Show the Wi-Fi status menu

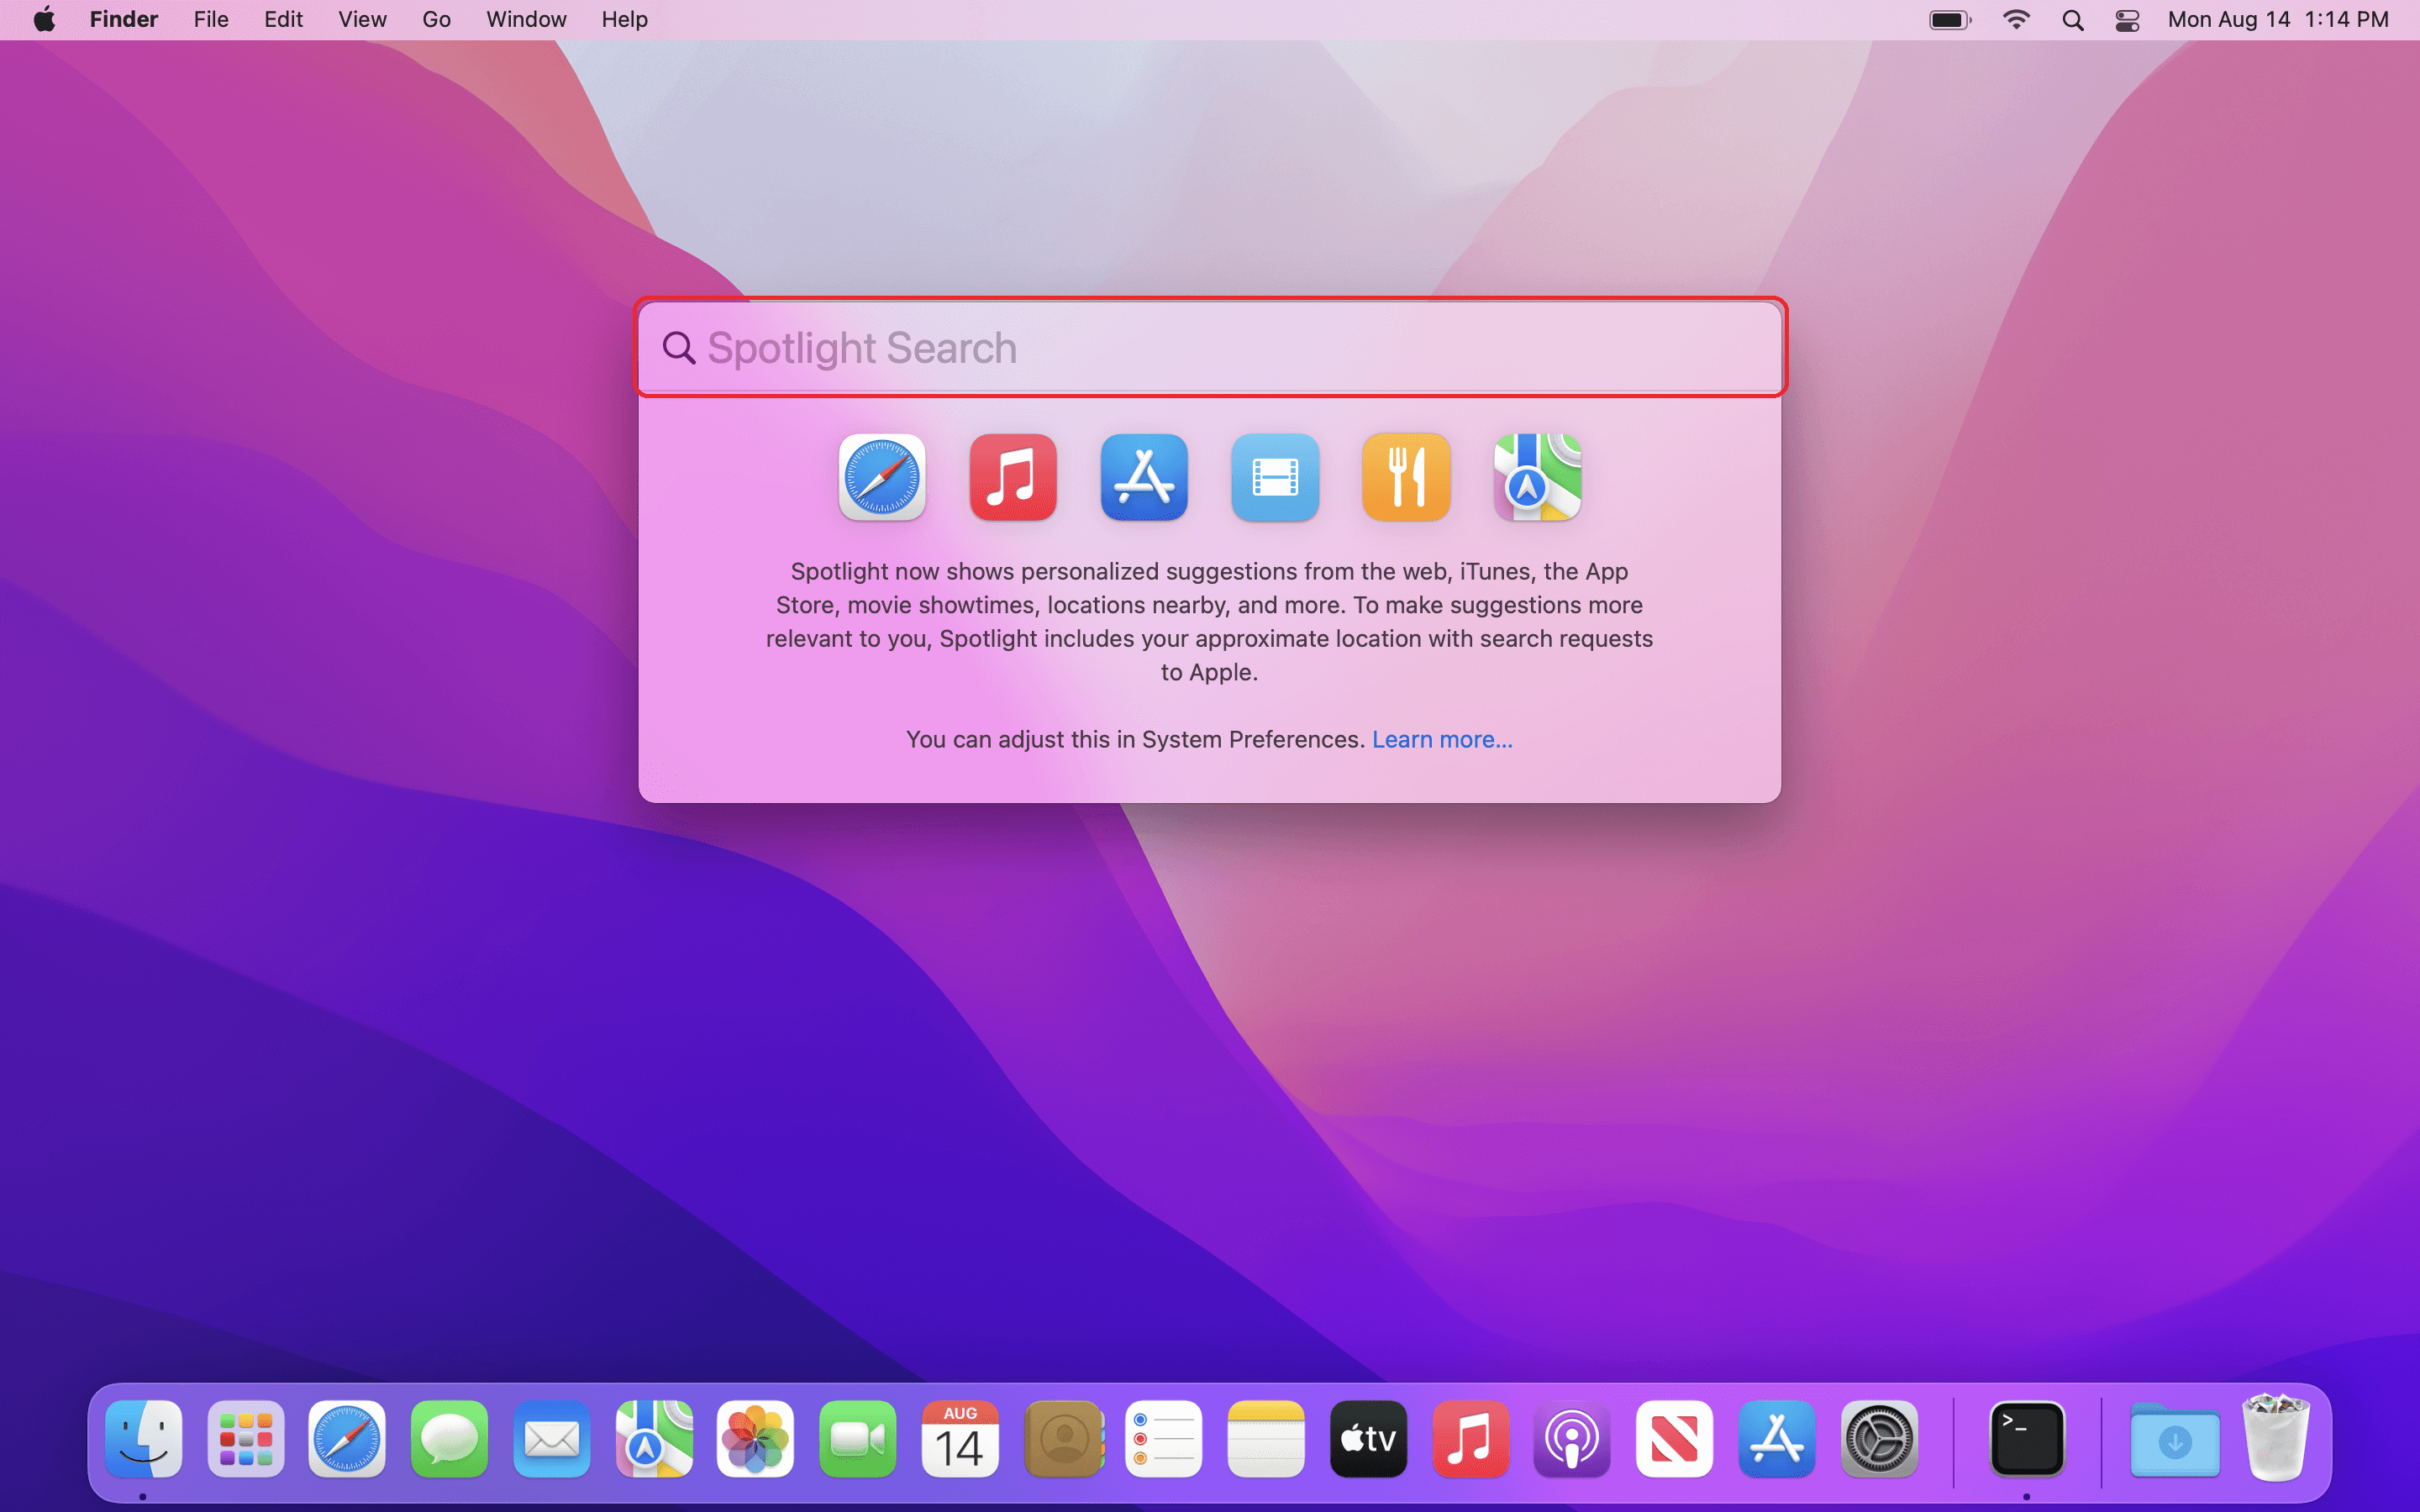[x=2016, y=19]
